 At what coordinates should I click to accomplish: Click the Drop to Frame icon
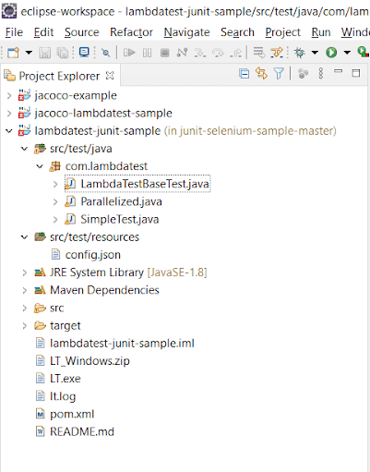pos(258,53)
